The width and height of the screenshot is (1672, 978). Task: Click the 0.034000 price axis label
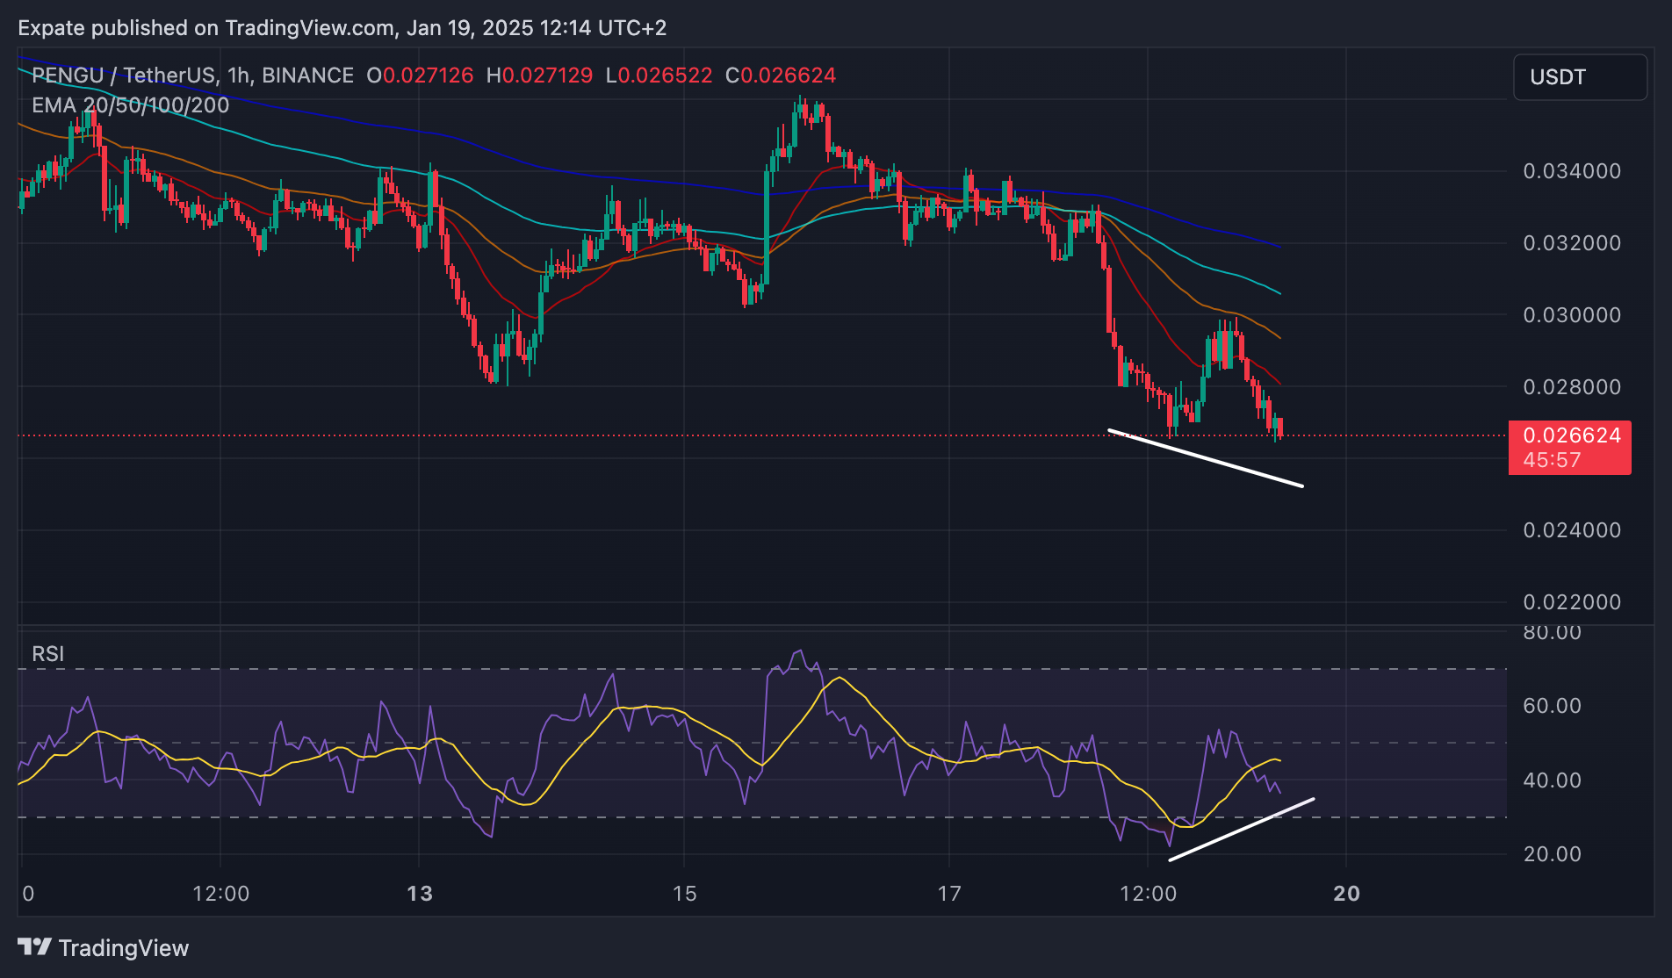point(1572,171)
